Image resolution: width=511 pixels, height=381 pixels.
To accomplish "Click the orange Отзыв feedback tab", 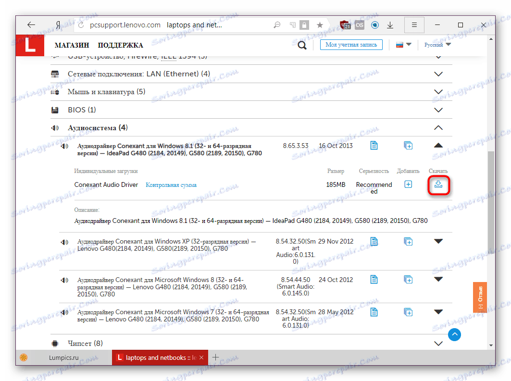I will coord(480,297).
